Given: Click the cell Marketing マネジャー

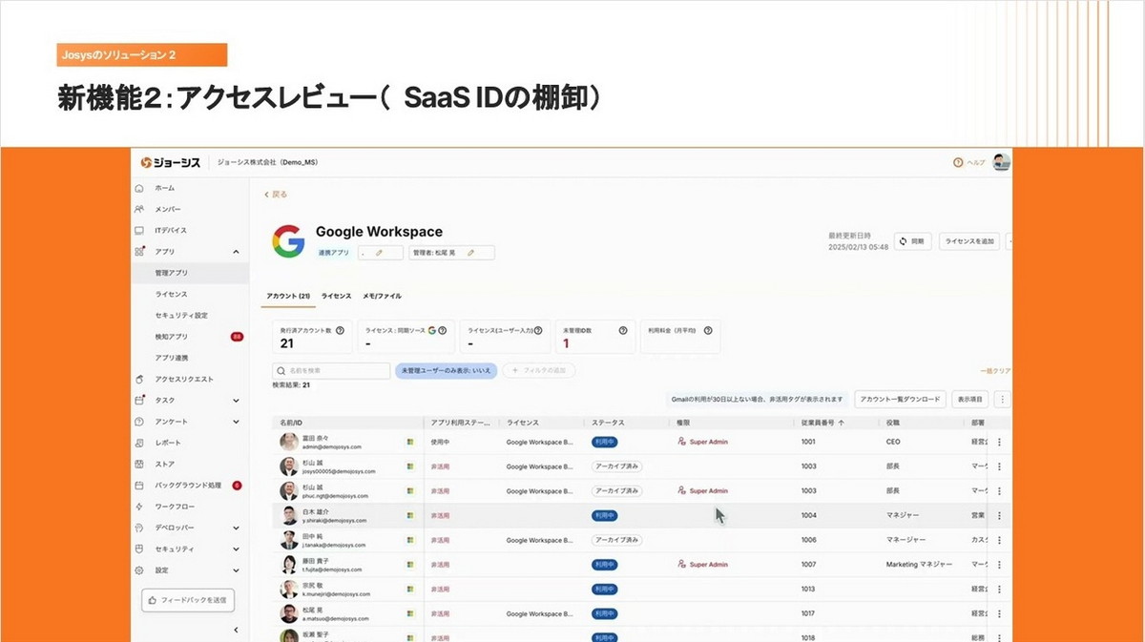Looking at the screenshot, I should [919, 565].
